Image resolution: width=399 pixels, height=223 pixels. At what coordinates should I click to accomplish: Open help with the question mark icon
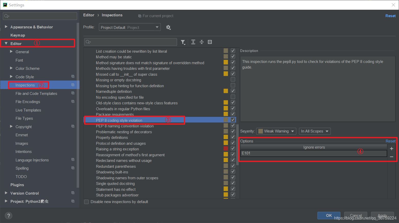point(8,216)
